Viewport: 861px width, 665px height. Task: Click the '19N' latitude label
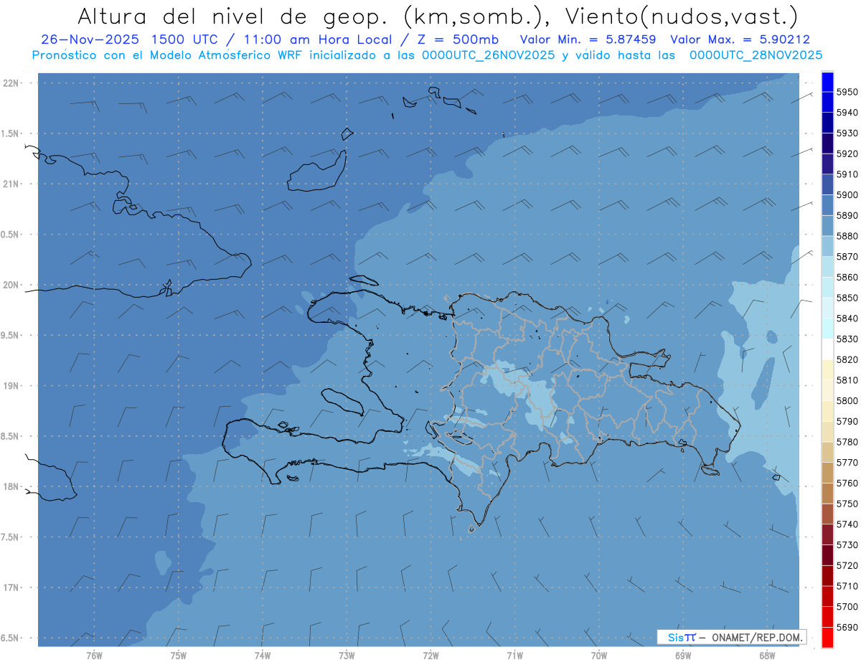11,386
